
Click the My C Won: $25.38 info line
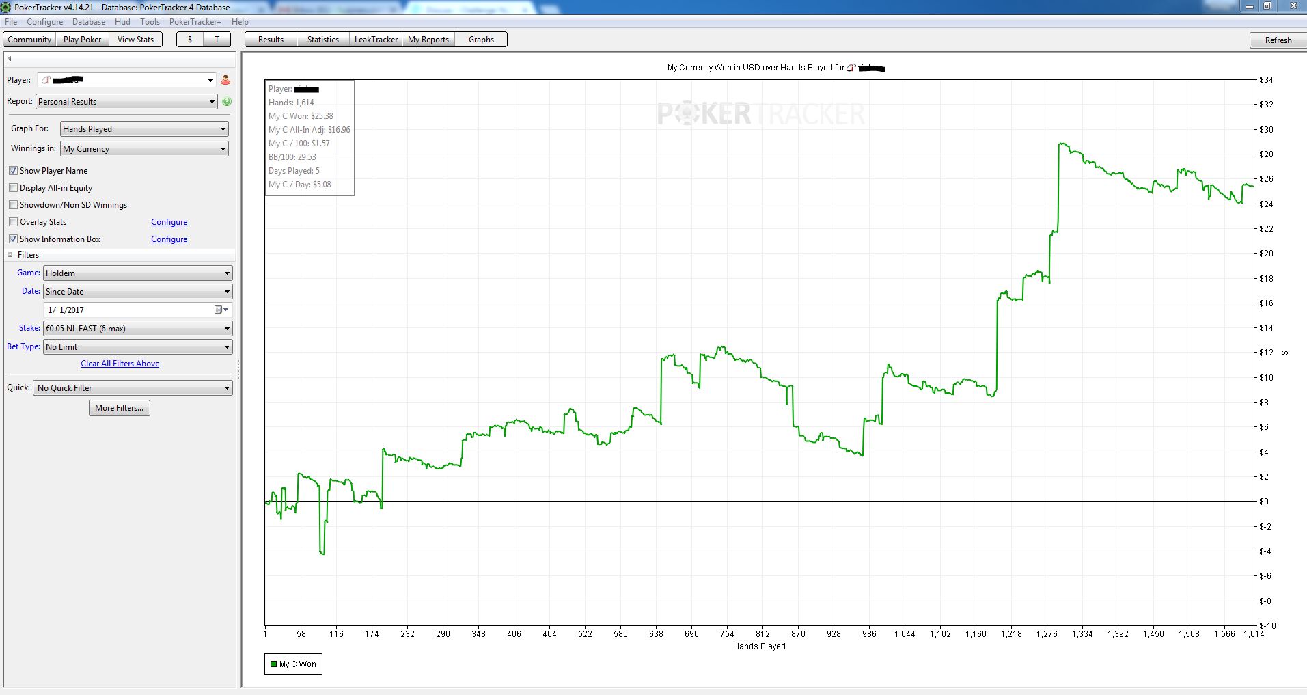coord(301,116)
